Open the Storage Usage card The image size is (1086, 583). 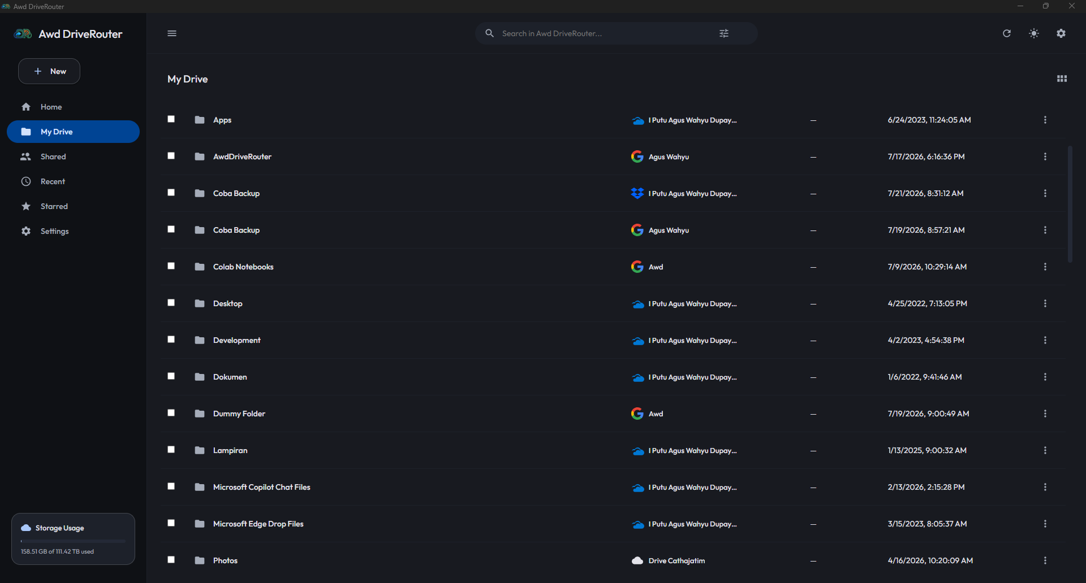pyautogui.click(x=73, y=539)
